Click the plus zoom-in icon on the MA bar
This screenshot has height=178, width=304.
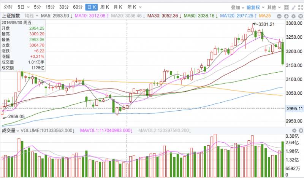(x=286, y=16)
